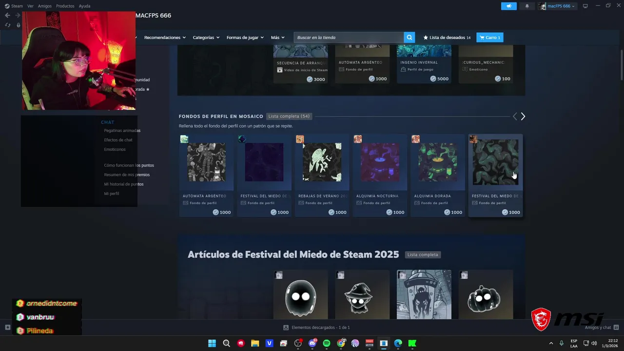Open Amigos y chat panel
Viewport: 624px width, 351px height.
pos(602,328)
